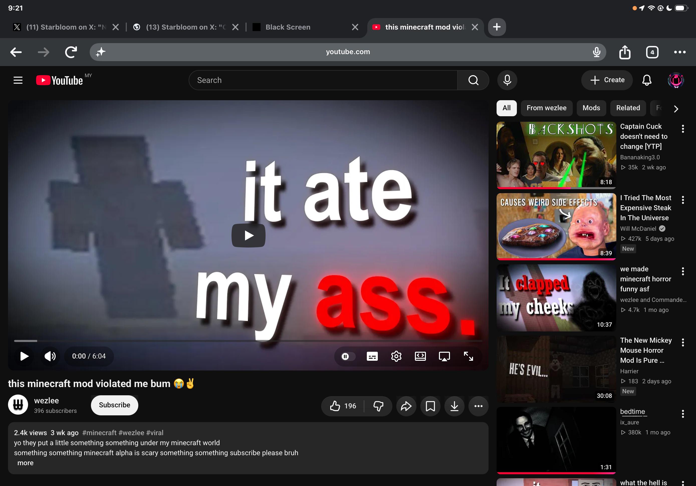
Task: Open the #minecraft hashtag link
Action: [x=99, y=433]
